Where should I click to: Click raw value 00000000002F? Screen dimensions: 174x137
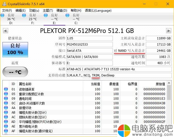click(154, 122)
